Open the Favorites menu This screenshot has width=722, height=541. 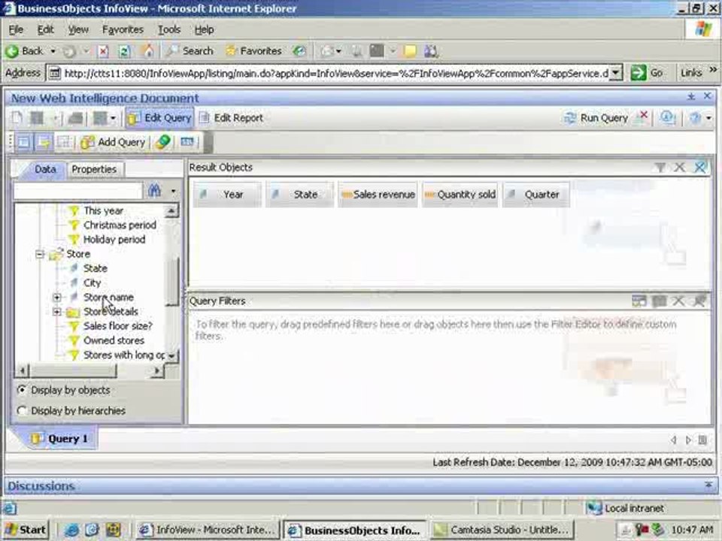point(123,29)
